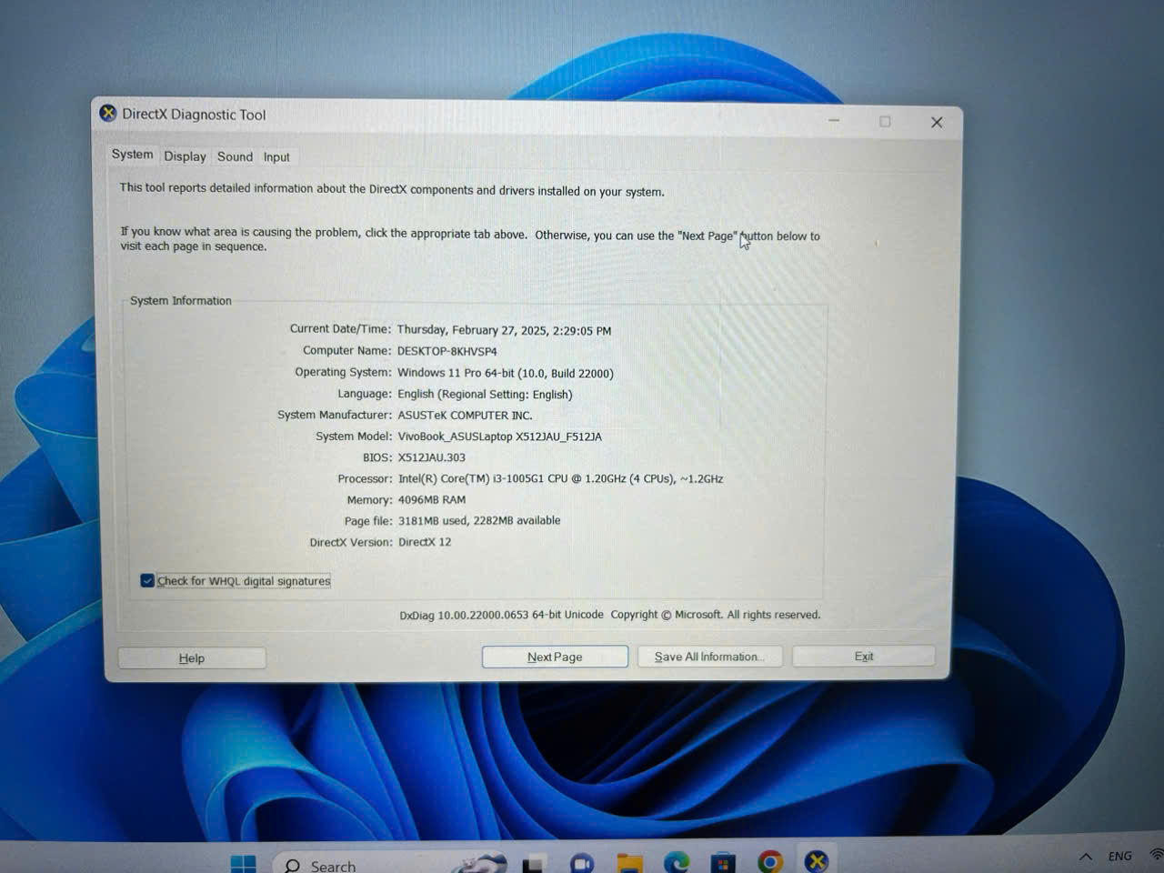Click the page file value 3181MB used
The height and width of the screenshot is (873, 1164).
pos(479,520)
